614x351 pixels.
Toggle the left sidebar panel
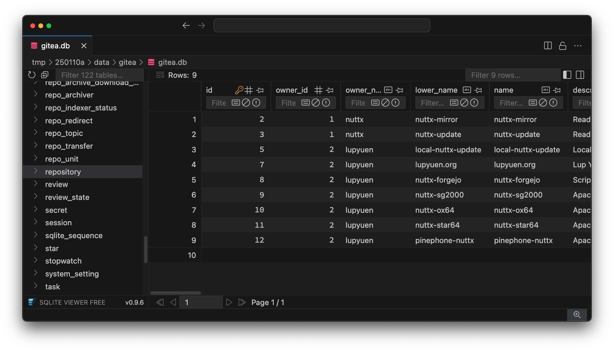point(567,75)
